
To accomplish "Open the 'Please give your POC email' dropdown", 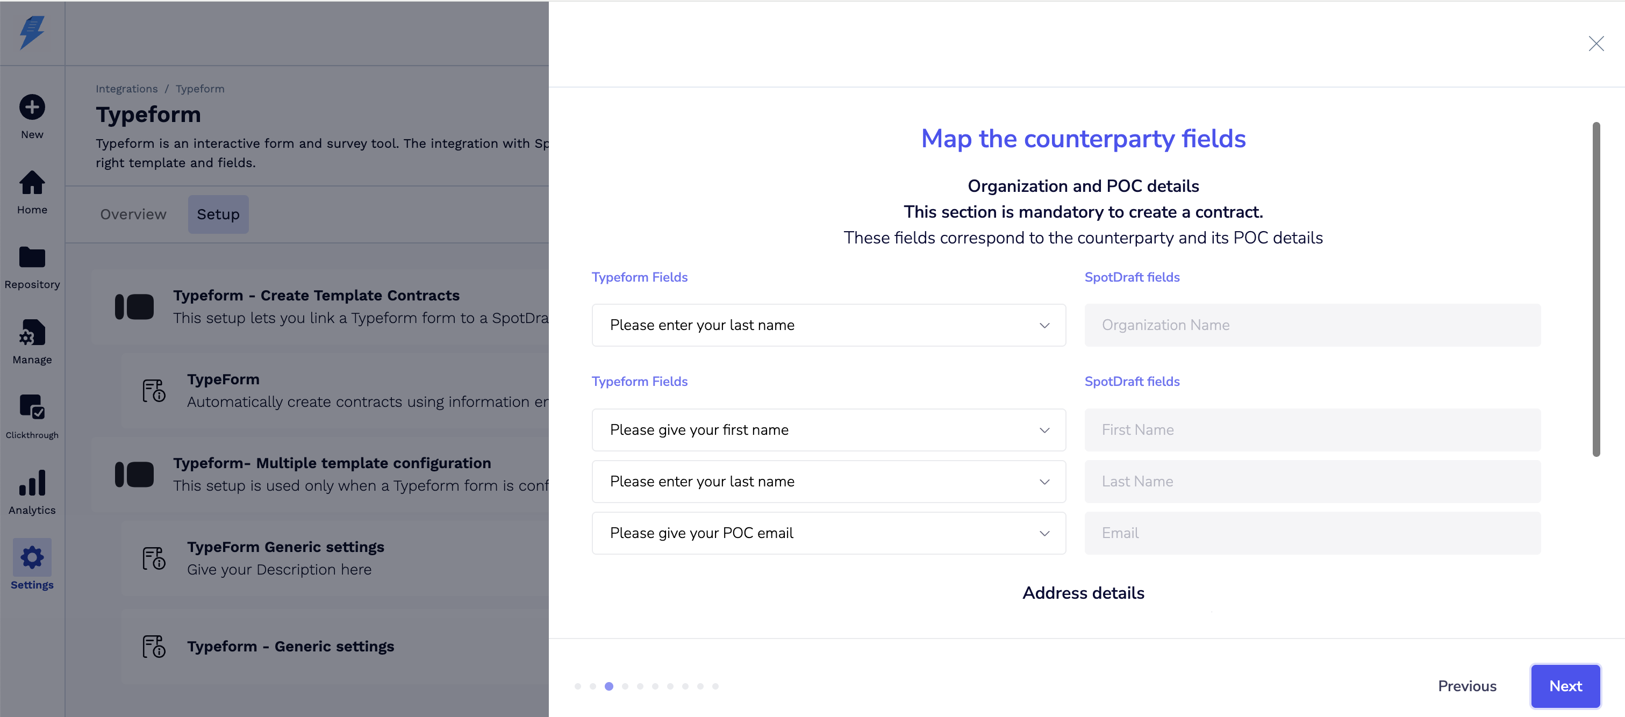I will click(x=828, y=534).
